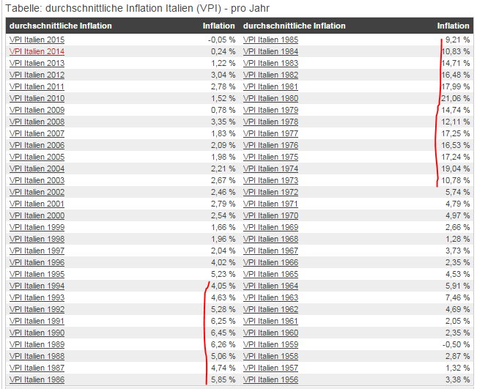Click the VPI Italien 1982 link
The width and height of the screenshot is (477, 389).
coord(270,75)
